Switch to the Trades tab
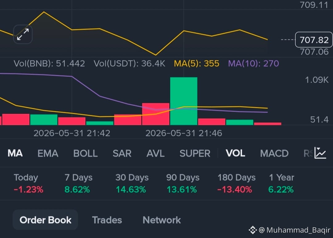Viewport: 333px width, 238px height. (107, 220)
